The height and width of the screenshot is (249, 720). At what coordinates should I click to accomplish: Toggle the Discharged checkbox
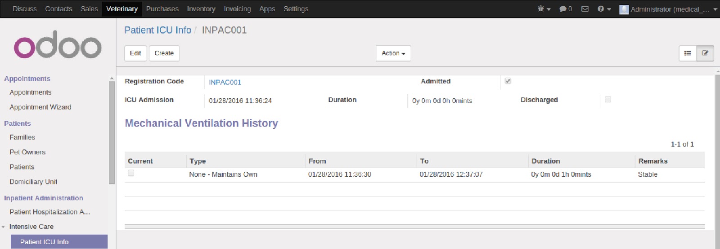pos(608,100)
